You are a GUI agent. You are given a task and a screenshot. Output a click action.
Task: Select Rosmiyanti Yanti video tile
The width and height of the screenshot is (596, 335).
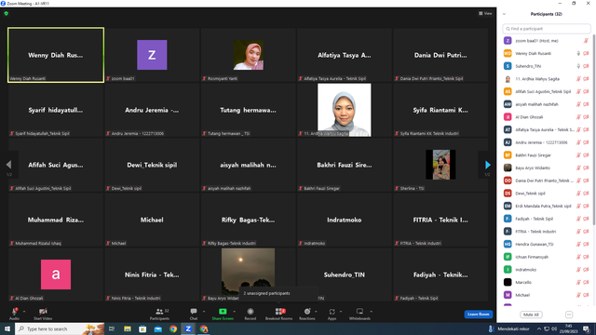pos(249,55)
